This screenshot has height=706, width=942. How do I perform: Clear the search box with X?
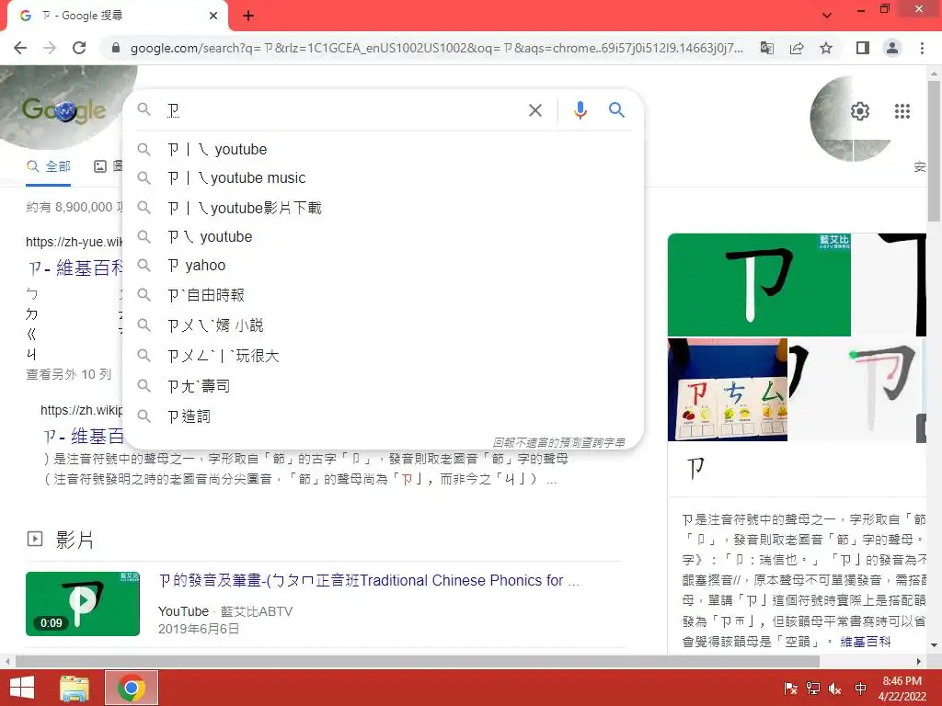tap(534, 110)
